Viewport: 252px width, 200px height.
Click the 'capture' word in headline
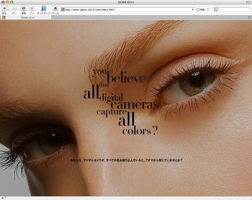112,113
